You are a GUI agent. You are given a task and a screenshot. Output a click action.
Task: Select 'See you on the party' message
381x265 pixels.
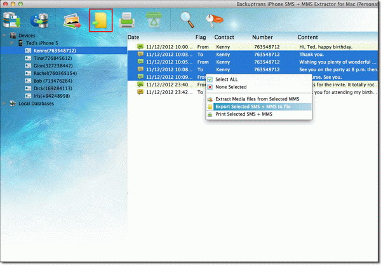(x=338, y=69)
